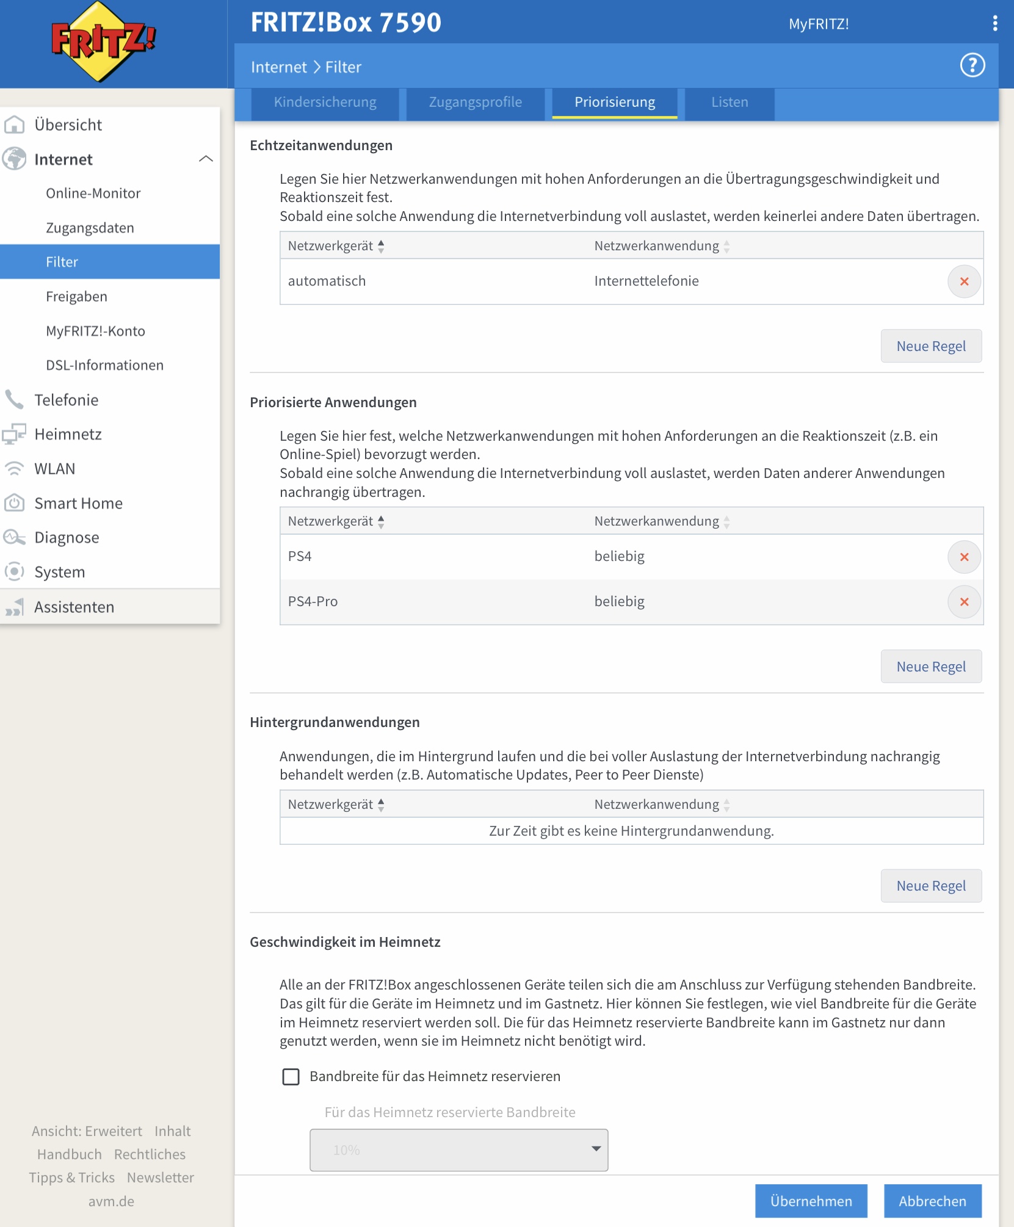The height and width of the screenshot is (1227, 1014).
Task: Click the Telefonie phone icon
Action: pos(14,400)
